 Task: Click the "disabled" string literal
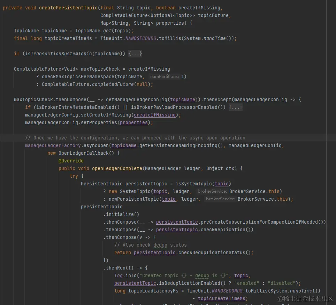(x=282, y=283)
